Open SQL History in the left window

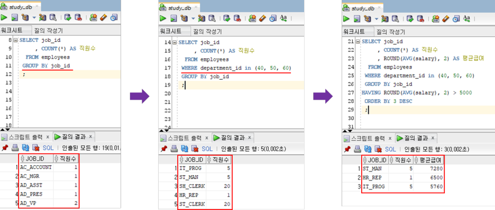[x=114, y=18]
